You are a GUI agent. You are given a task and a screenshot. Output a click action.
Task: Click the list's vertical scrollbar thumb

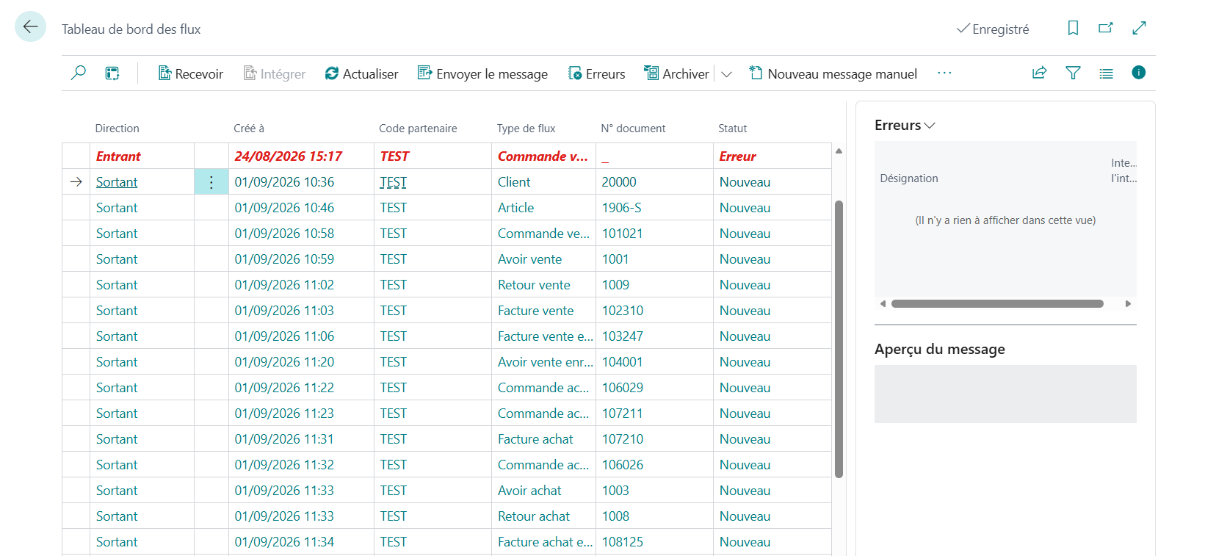pyautogui.click(x=839, y=339)
